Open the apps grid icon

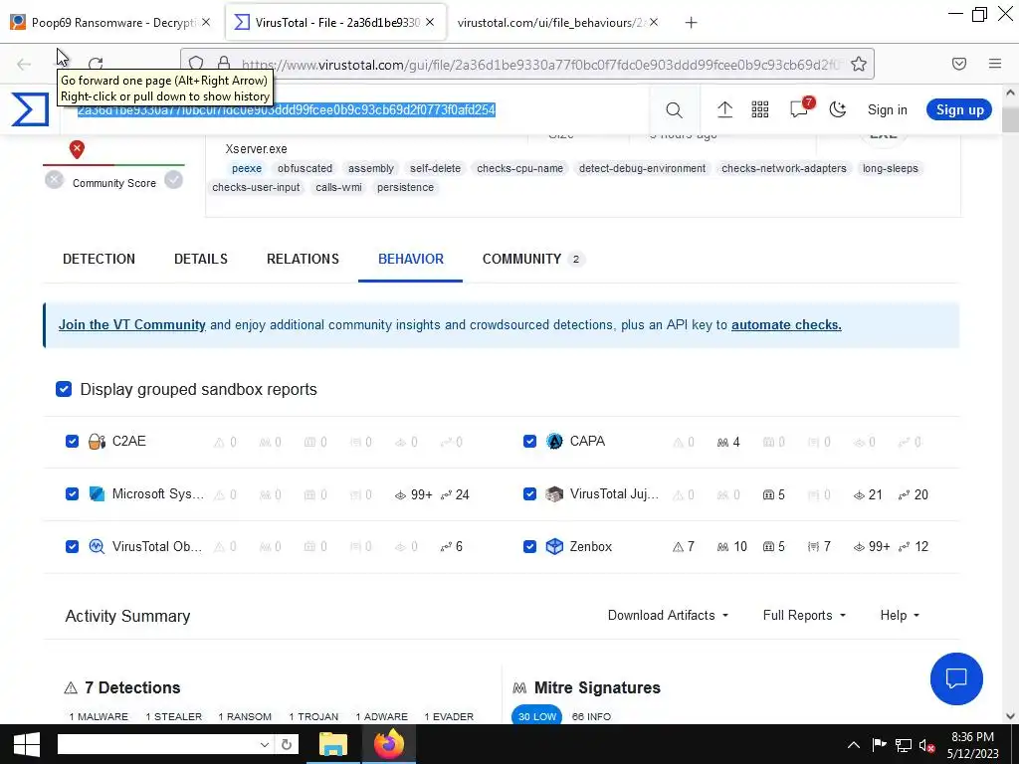[759, 109]
